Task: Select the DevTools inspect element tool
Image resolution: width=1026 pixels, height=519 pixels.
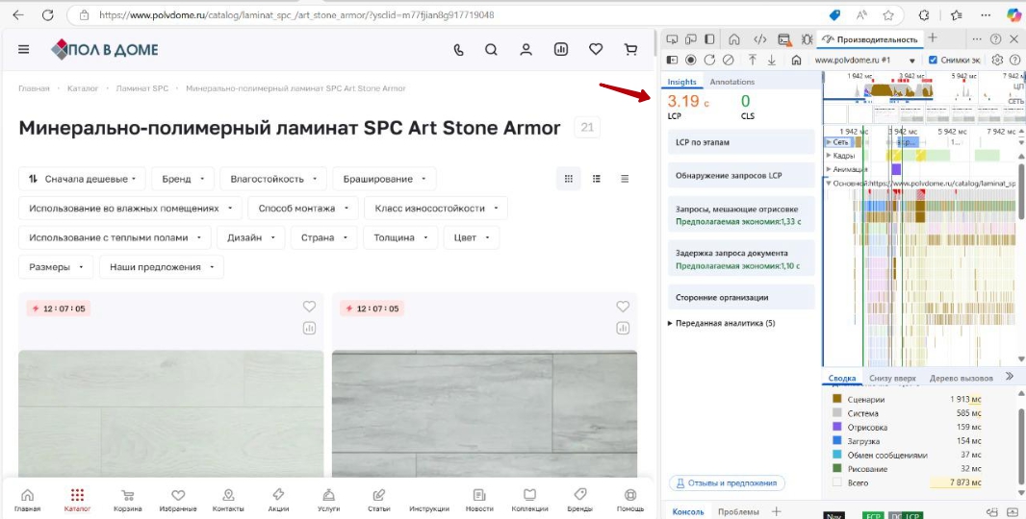Action: coord(672,39)
